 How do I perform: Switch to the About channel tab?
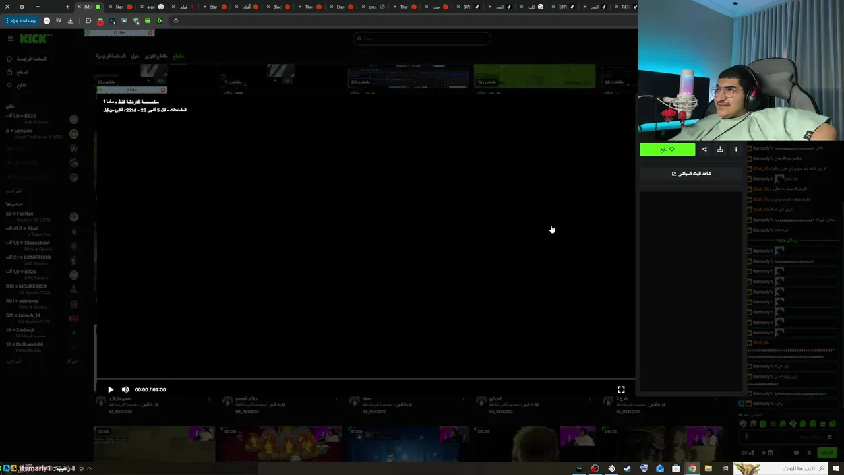[x=135, y=56]
